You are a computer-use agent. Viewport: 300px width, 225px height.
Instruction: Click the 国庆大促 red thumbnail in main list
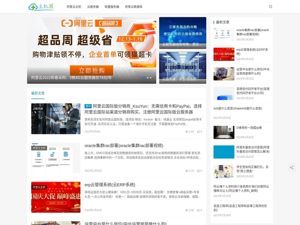[x=56, y=197]
